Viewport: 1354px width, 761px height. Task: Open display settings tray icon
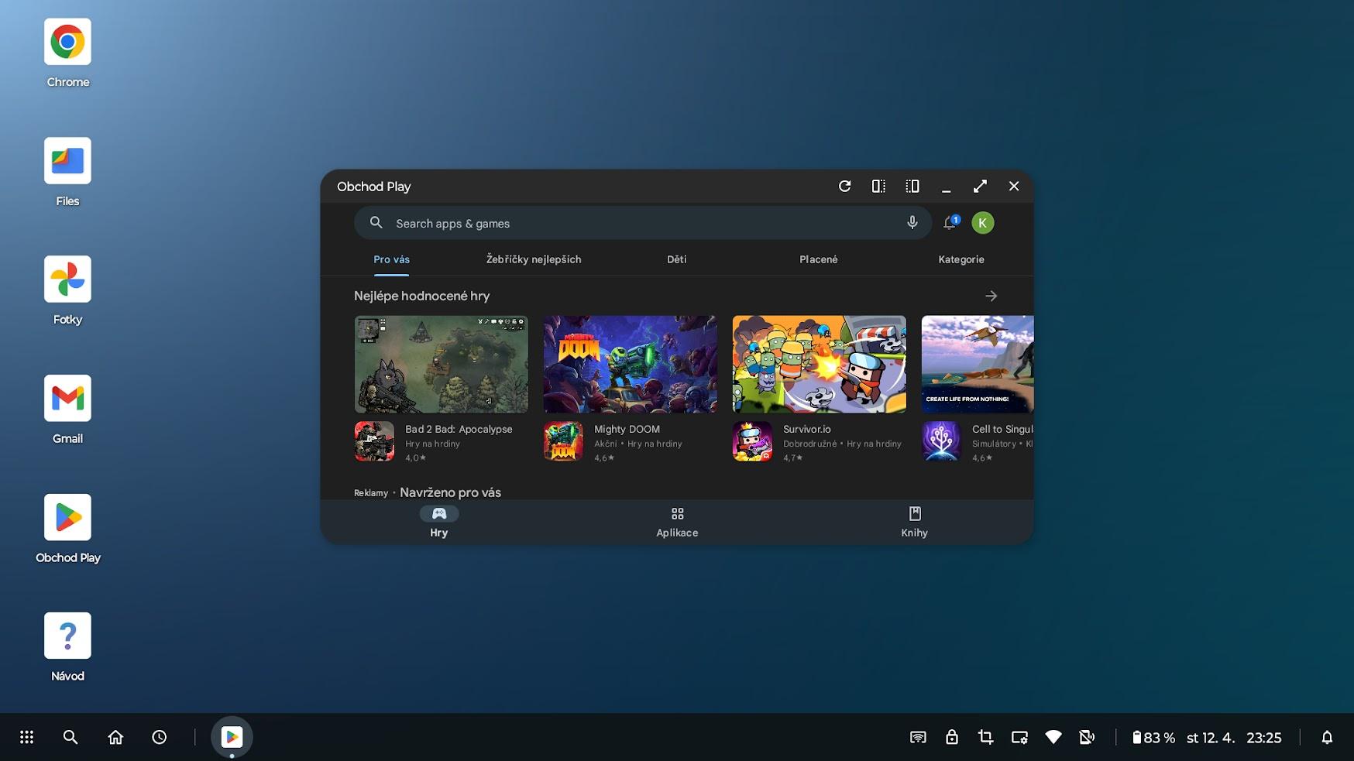tap(1019, 737)
